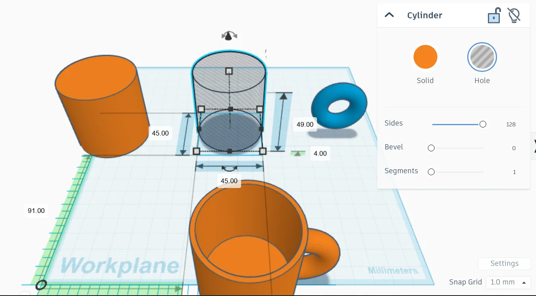Click the Segments slider knob
Screen dimensions: 536x296
431,172
